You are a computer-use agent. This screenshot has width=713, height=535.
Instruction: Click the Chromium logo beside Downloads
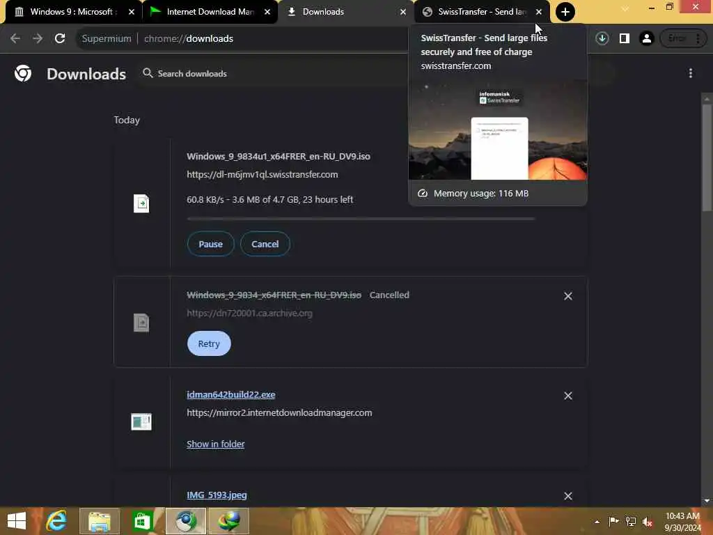point(23,73)
